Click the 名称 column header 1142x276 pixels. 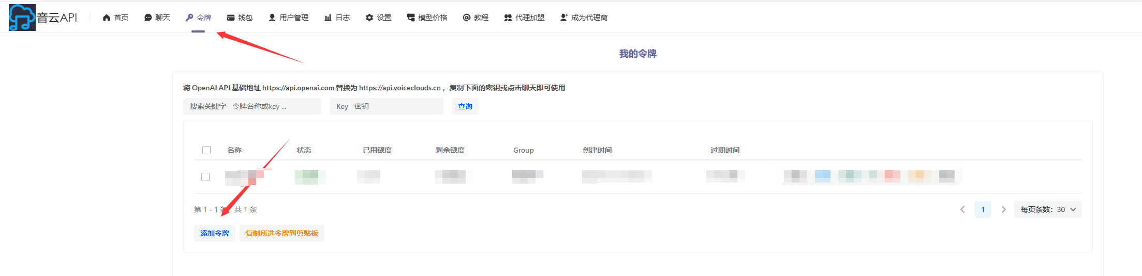coord(234,150)
